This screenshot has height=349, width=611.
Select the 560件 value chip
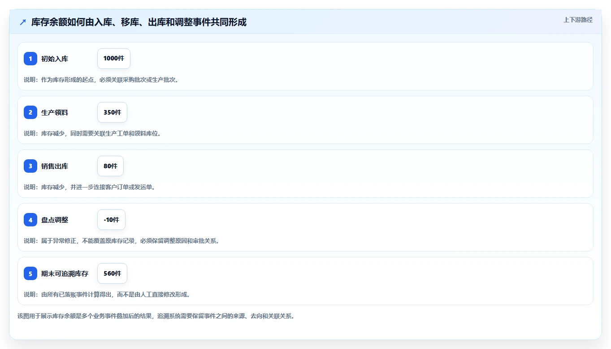tap(112, 273)
